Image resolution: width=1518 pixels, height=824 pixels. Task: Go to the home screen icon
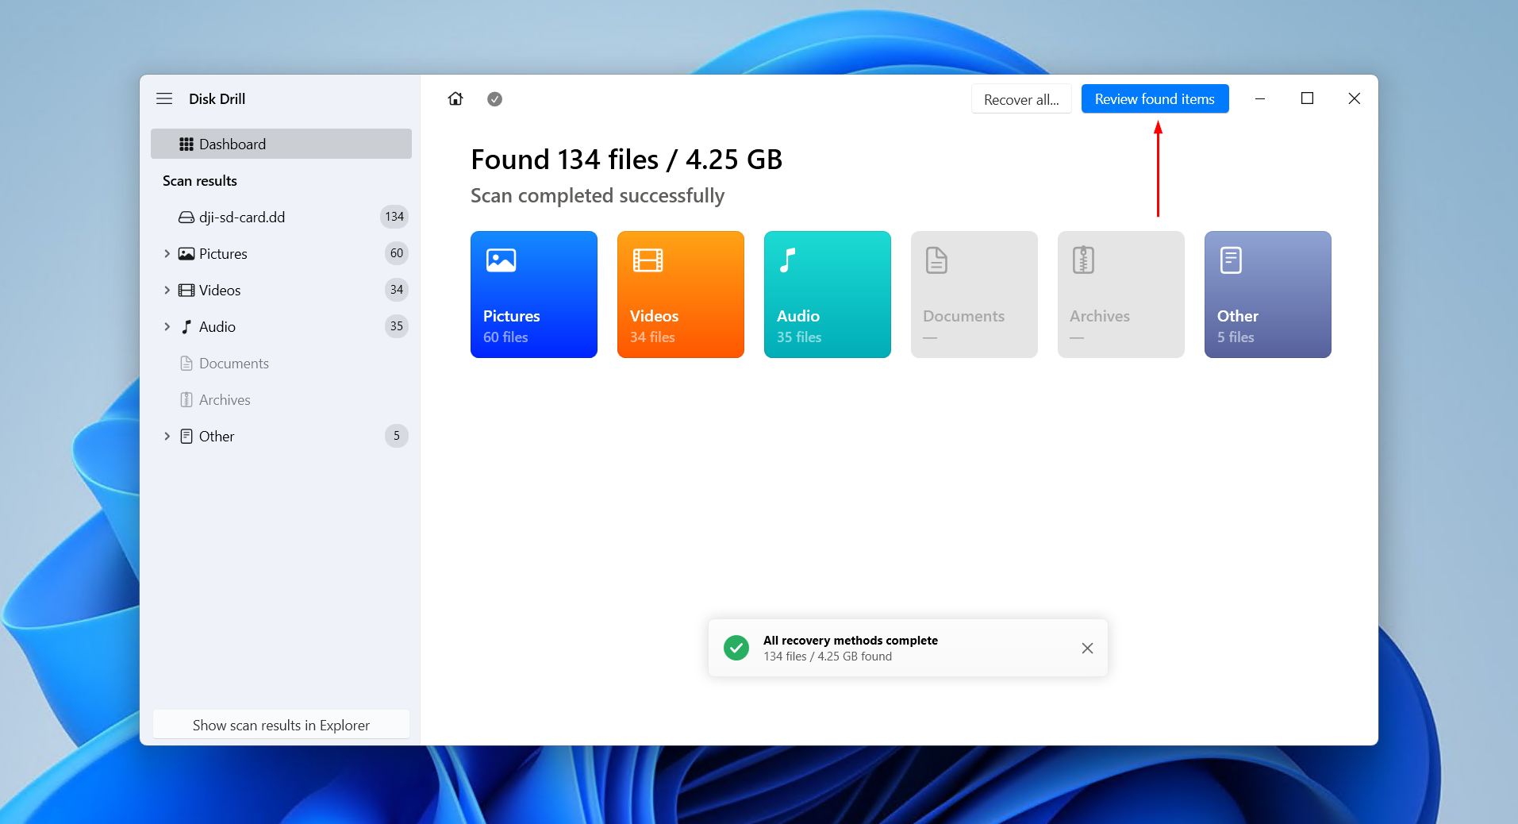point(455,98)
